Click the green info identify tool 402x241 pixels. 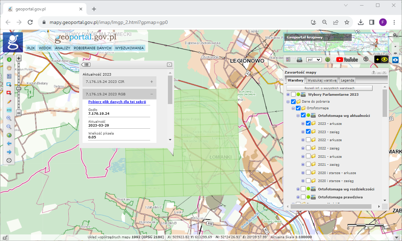pyautogui.click(x=9, y=59)
